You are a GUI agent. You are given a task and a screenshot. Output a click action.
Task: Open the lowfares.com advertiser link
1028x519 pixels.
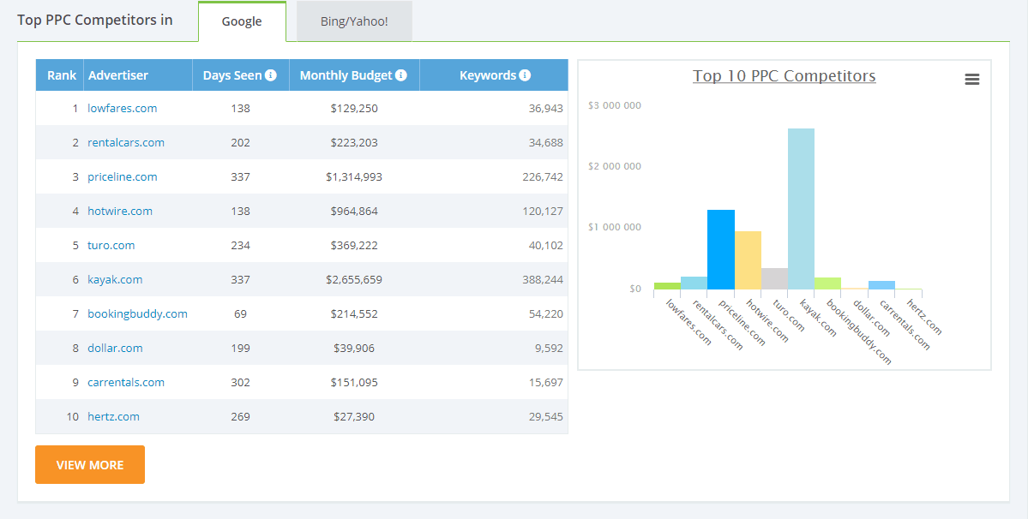pos(122,108)
